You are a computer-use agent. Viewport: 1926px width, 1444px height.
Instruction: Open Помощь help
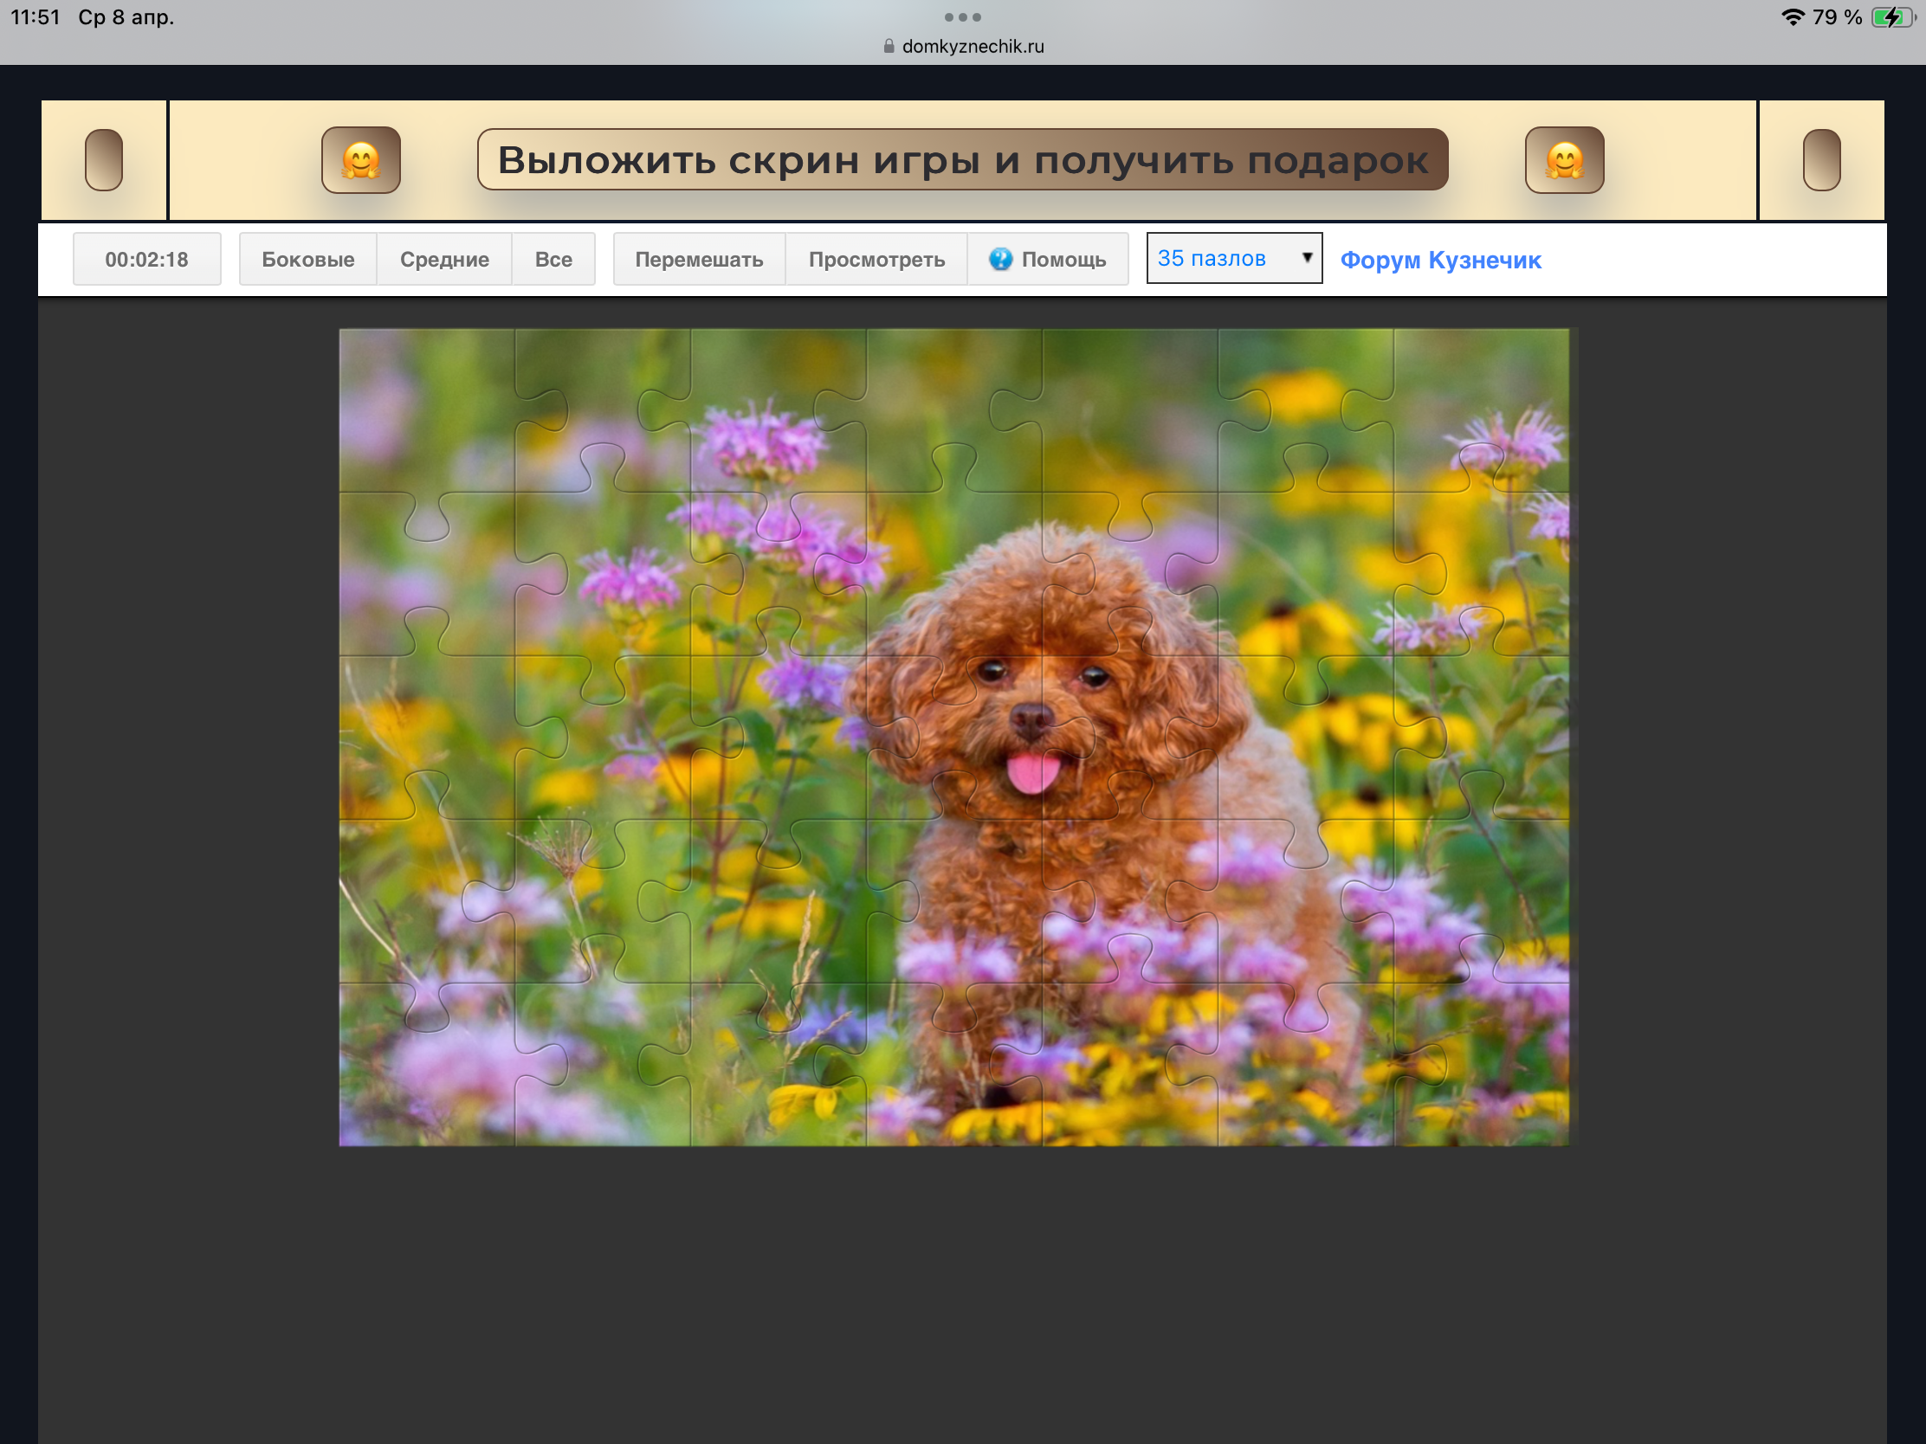(x=1063, y=260)
